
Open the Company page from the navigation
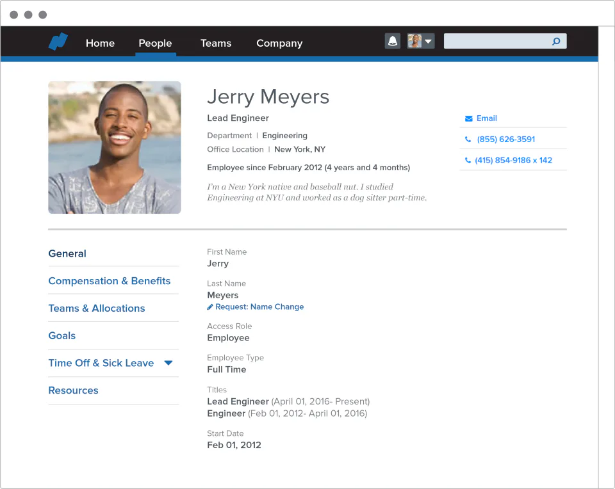point(279,44)
